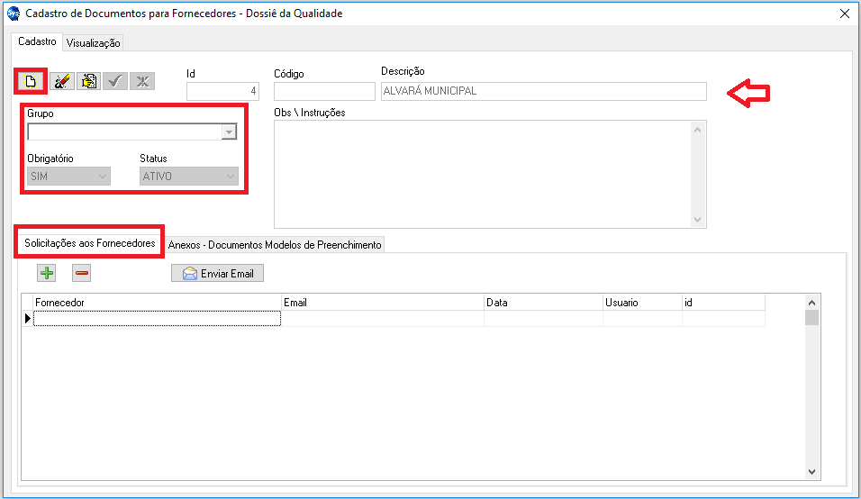Click the Confirm checkmark icon

[115, 81]
